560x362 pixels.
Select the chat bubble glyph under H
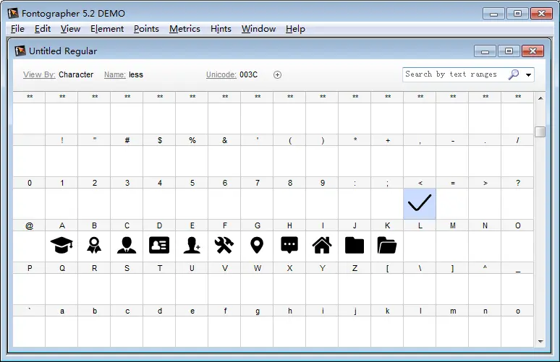pyautogui.click(x=289, y=246)
